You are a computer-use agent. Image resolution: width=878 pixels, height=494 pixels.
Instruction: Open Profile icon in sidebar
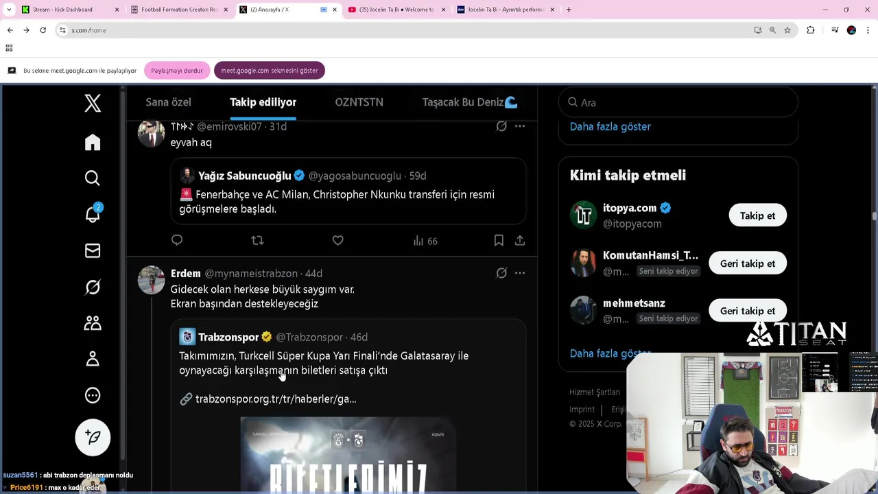[x=93, y=359]
